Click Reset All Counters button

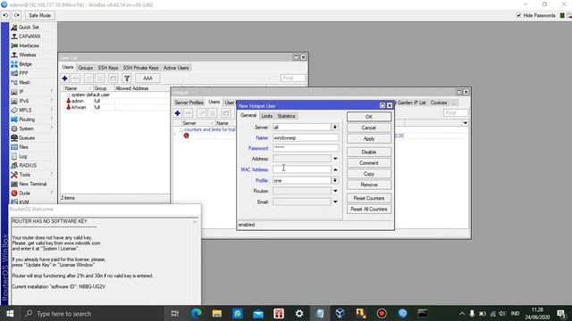coord(369,210)
